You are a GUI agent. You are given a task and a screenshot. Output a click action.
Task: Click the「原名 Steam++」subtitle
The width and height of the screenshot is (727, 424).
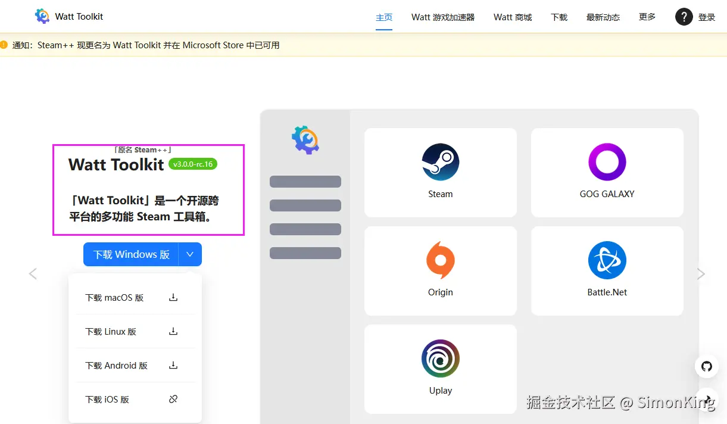tap(143, 150)
